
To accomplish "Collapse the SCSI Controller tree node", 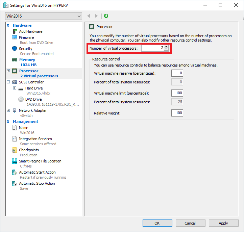I will 8,82.
